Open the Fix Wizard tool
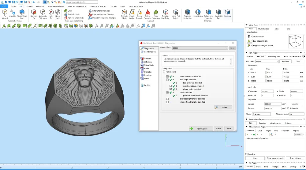This screenshot has width=306, height=170. pos(5,14)
